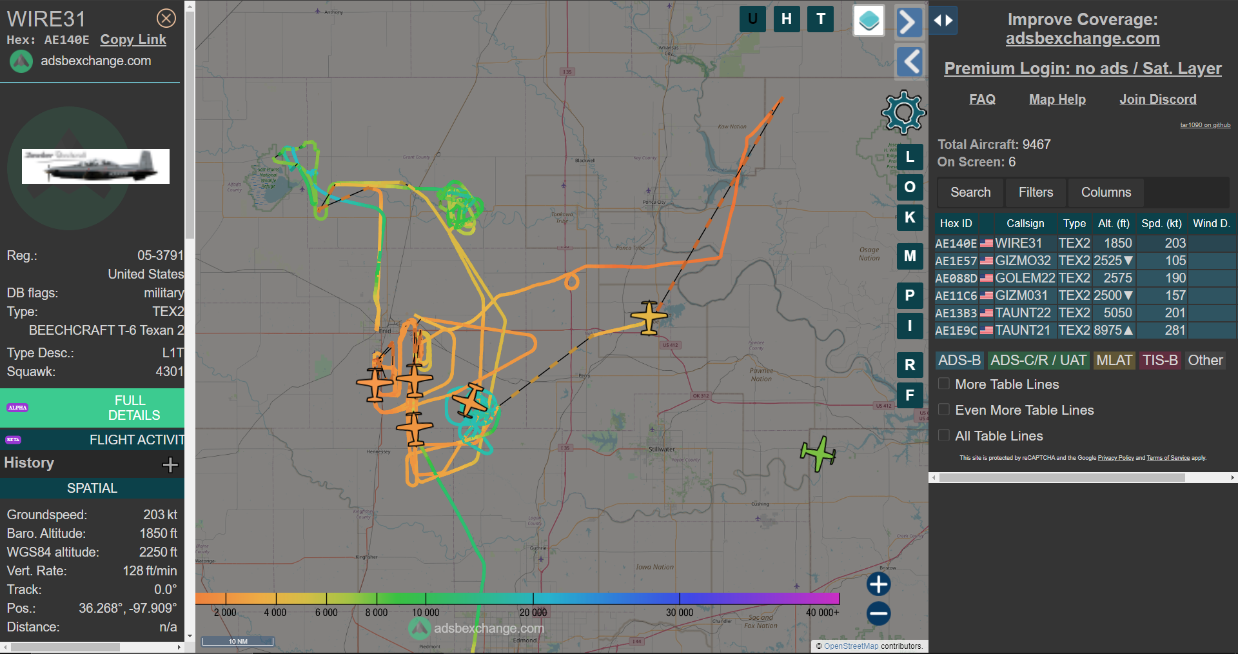This screenshot has width=1238, height=654.
Task: Open adsbexchange.com Improve Coverage link
Action: [1083, 39]
